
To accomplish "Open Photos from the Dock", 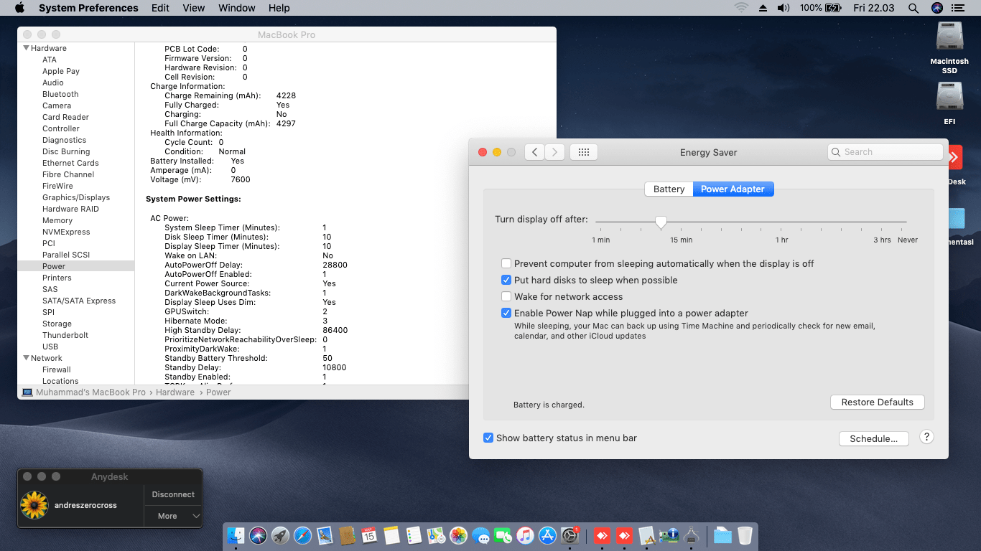I will pyautogui.click(x=458, y=535).
